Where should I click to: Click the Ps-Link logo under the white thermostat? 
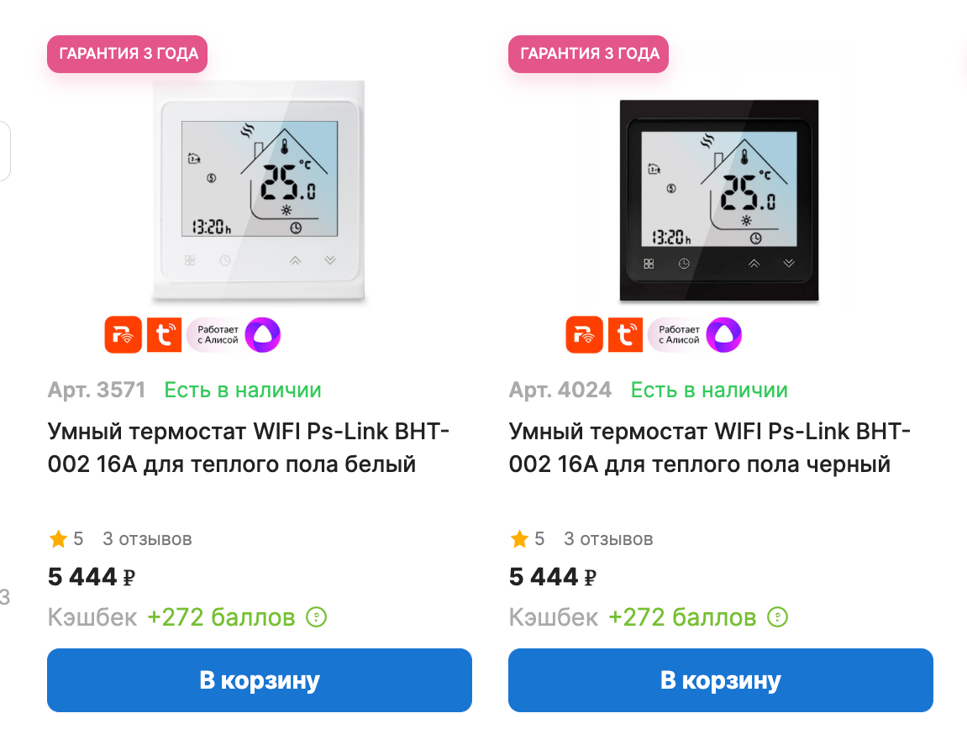click(124, 334)
